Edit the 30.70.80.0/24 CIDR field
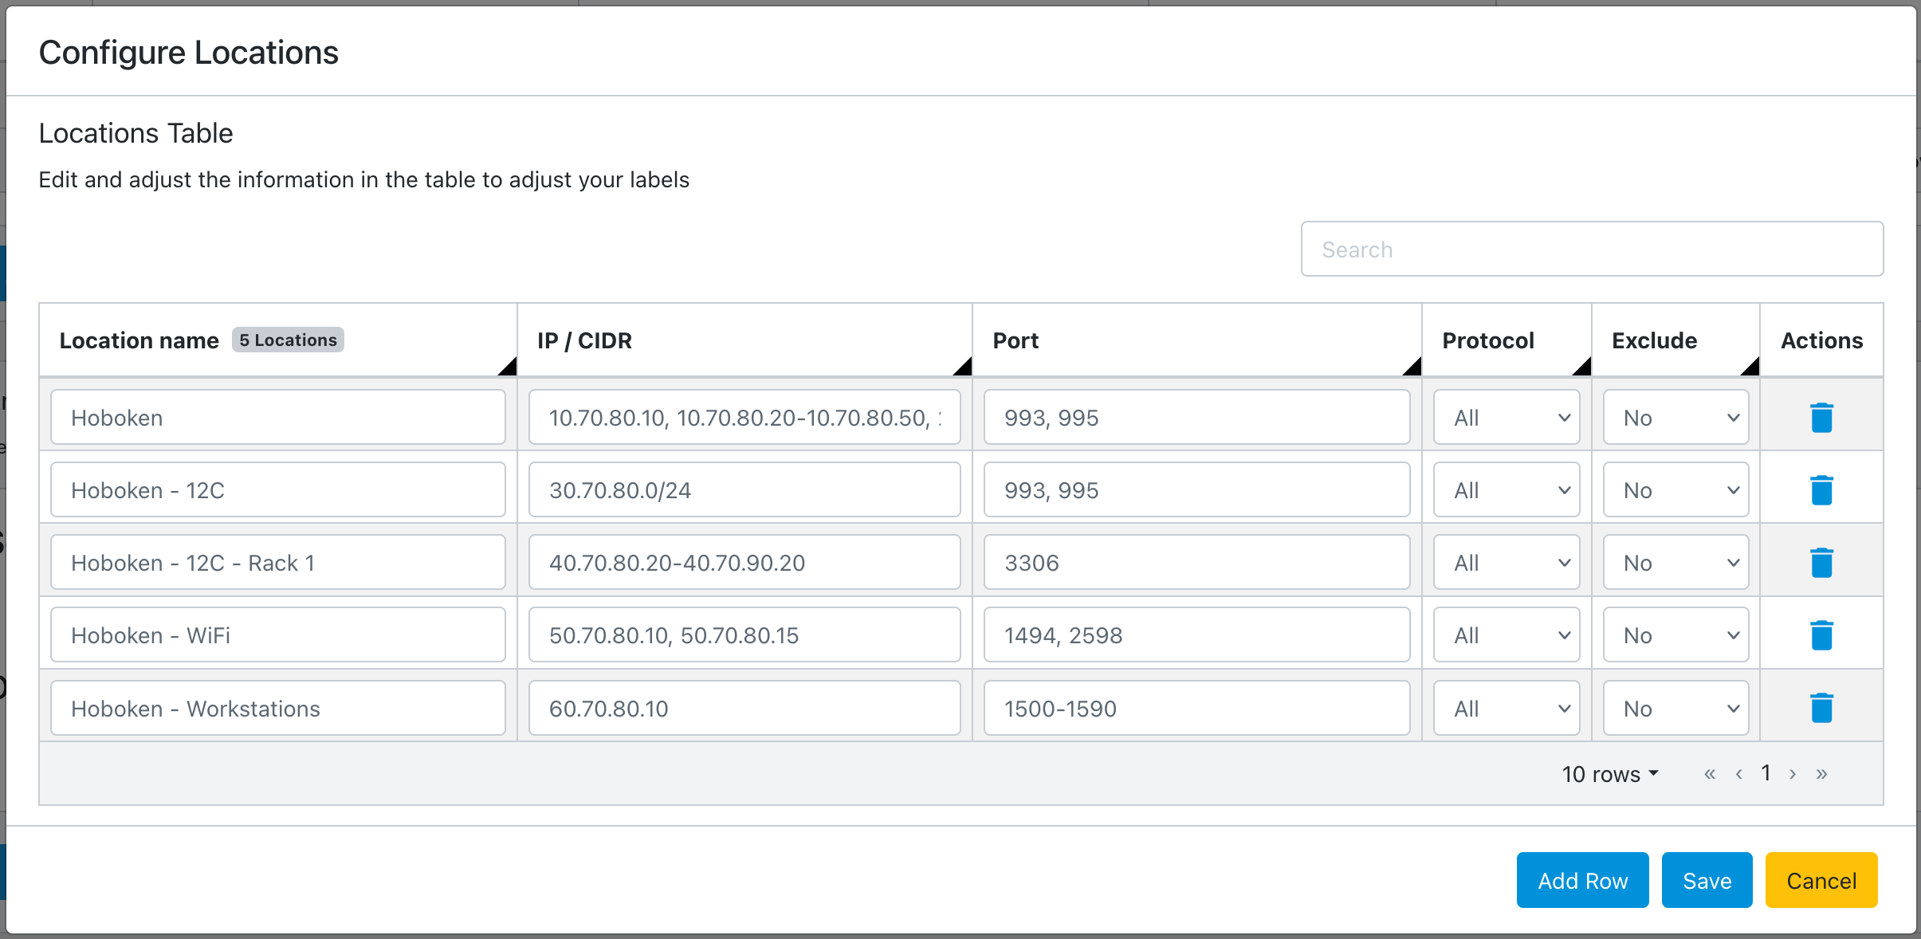 coord(744,490)
